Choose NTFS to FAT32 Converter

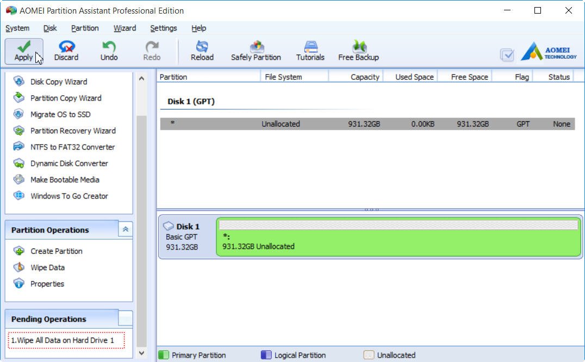pyautogui.click(x=73, y=147)
